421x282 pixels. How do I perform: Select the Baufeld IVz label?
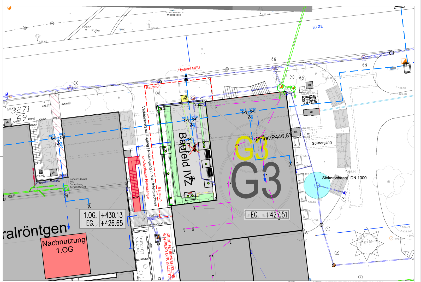coord(186,159)
